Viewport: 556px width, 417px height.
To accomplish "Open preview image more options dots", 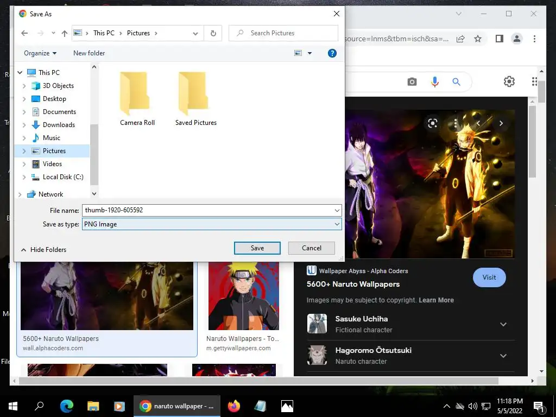I will click(456, 123).
